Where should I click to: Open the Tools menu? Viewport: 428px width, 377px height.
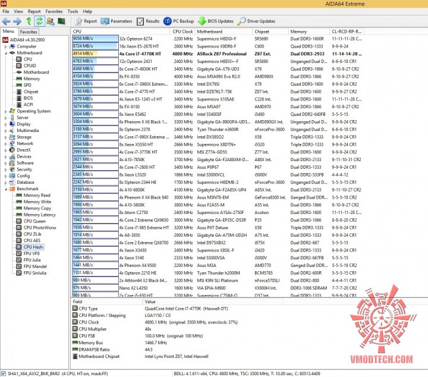[x=73, y=11]
